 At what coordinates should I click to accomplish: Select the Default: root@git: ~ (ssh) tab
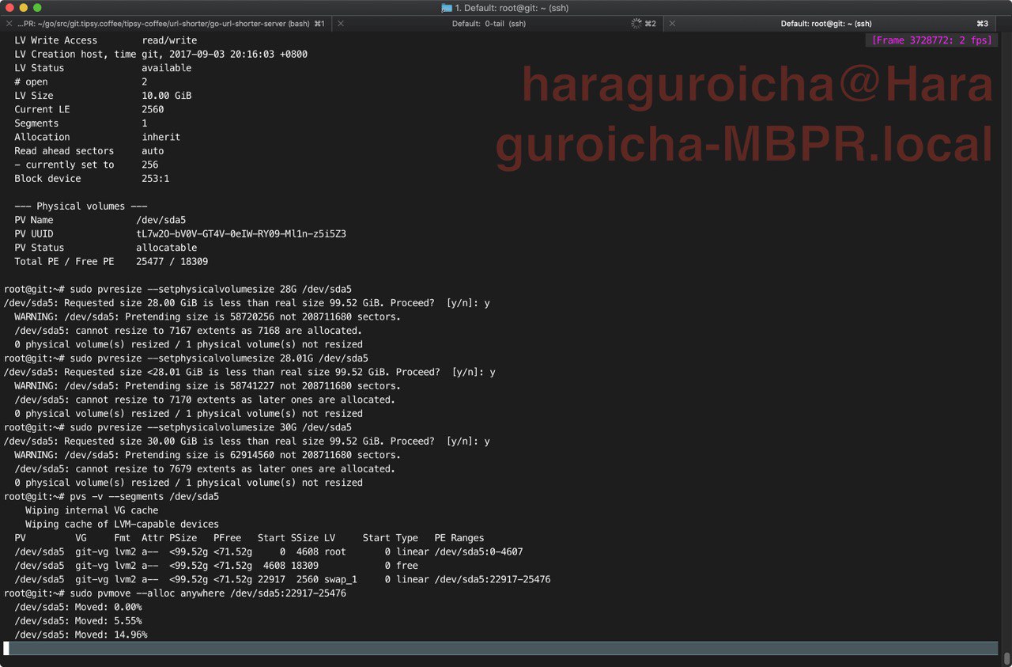[826, 24]
